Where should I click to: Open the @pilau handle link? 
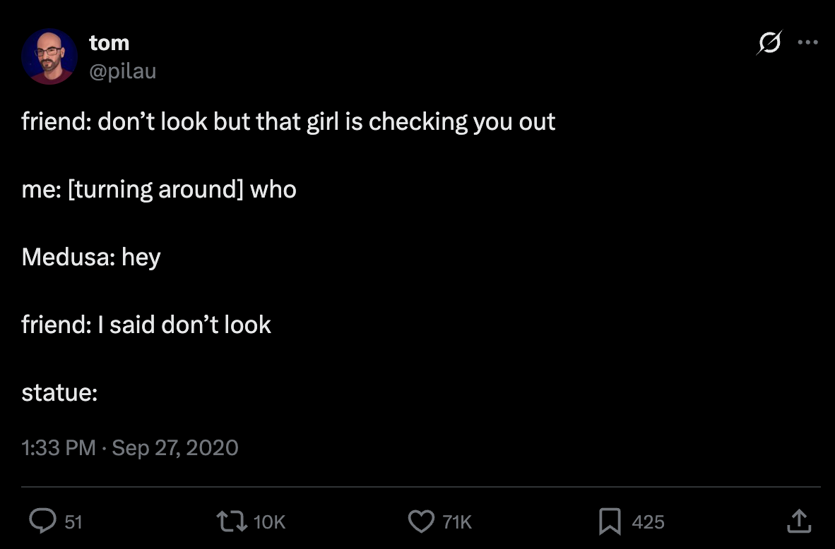[122, 71]
